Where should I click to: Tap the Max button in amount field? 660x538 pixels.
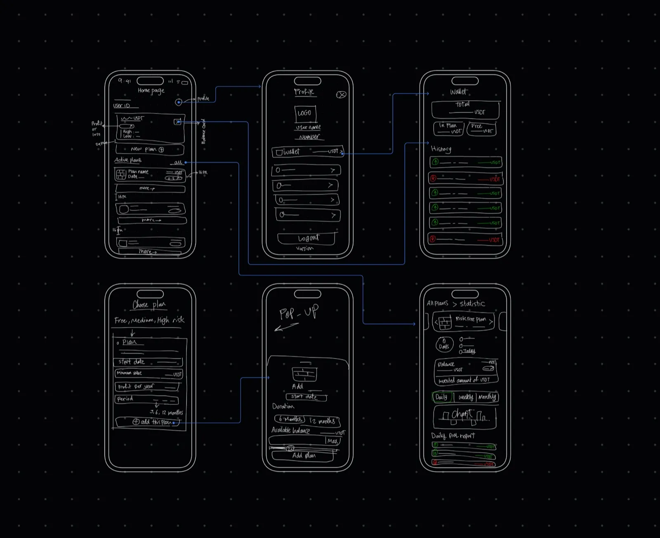(x=332, y=441)
